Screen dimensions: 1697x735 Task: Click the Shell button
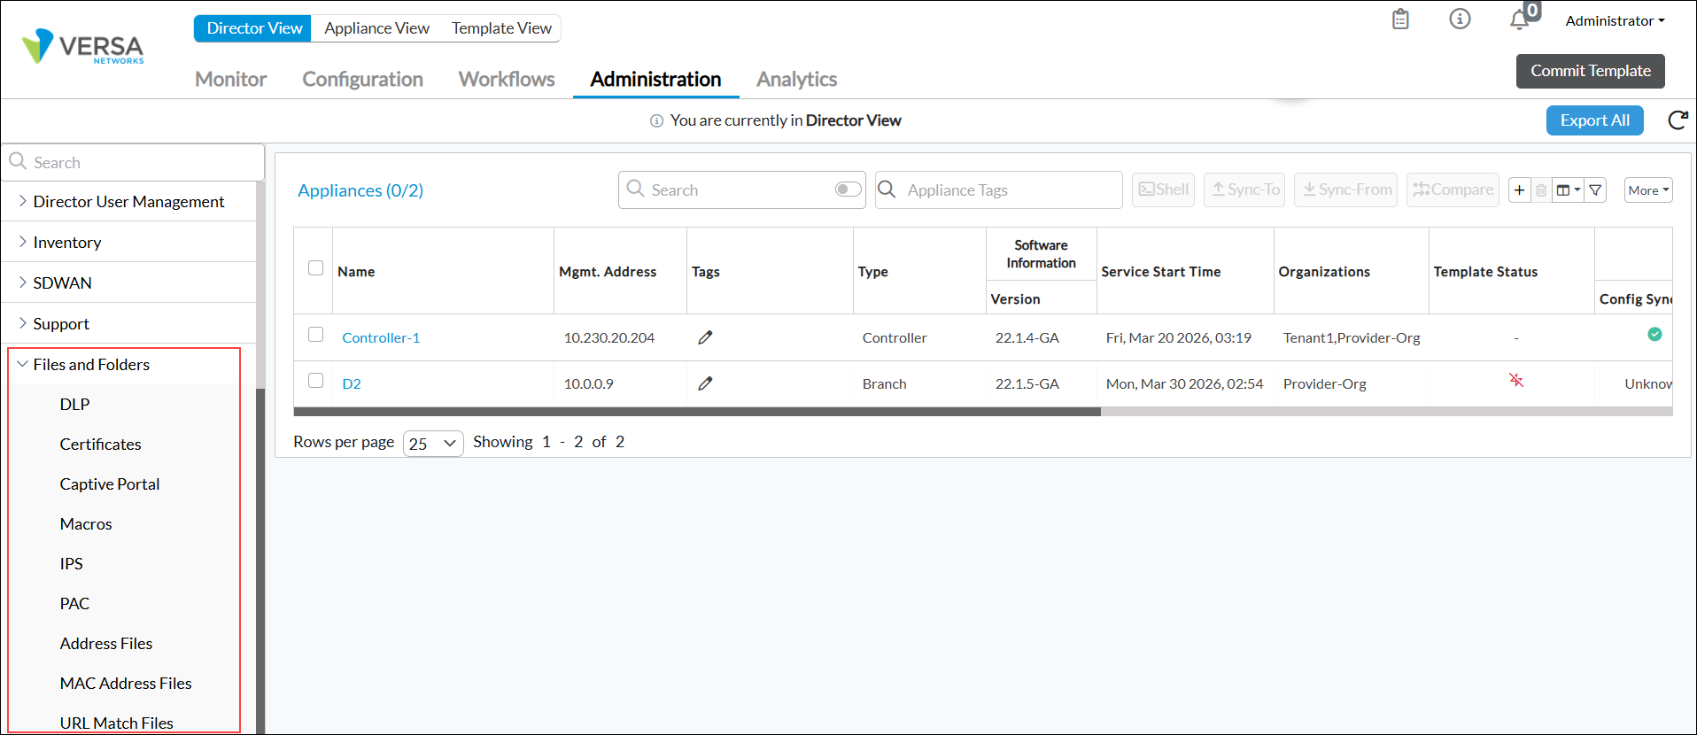click(1163, 190)
